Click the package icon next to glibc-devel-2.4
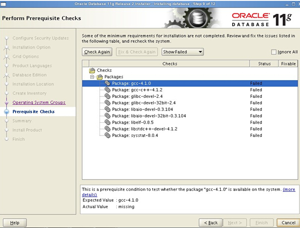 [x=107, y=96]
